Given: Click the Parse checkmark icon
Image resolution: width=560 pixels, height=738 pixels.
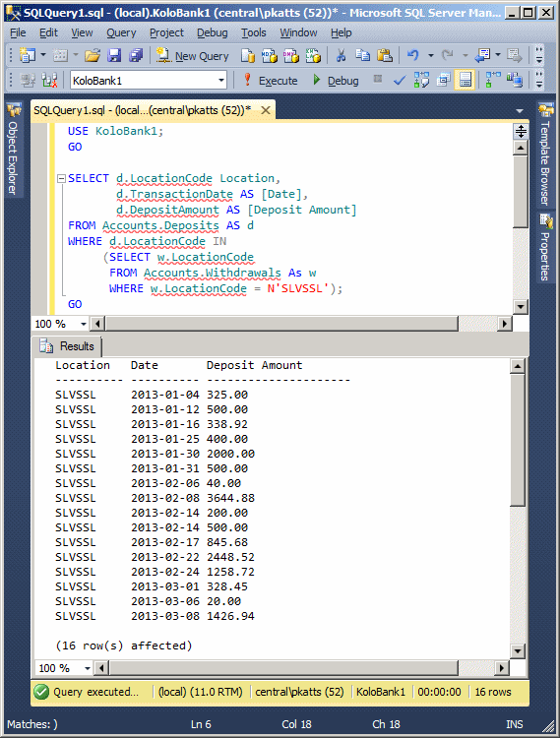Looking at the screenshot, I should tap(400, 81).
